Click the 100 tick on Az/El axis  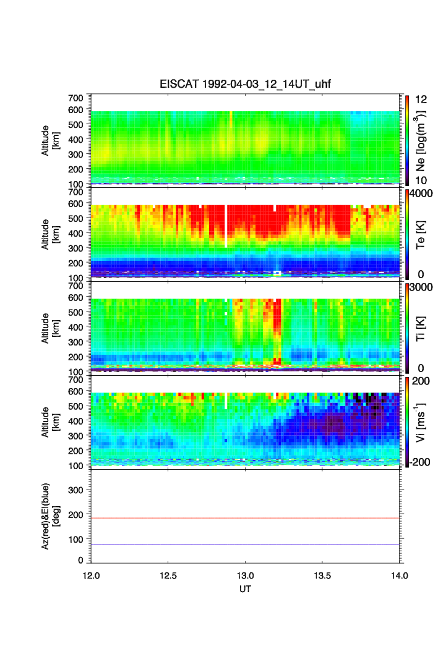pos(75,540)
